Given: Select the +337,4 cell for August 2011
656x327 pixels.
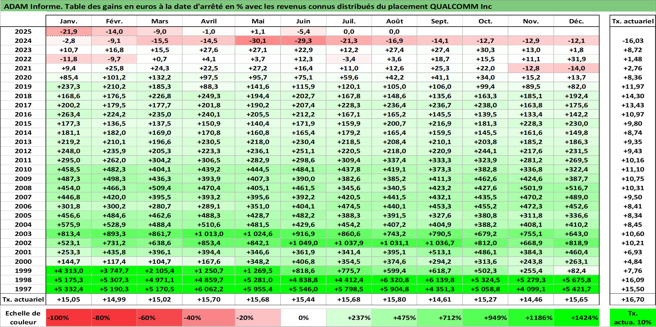Looking at the screenshot, I should pos(394,160).
